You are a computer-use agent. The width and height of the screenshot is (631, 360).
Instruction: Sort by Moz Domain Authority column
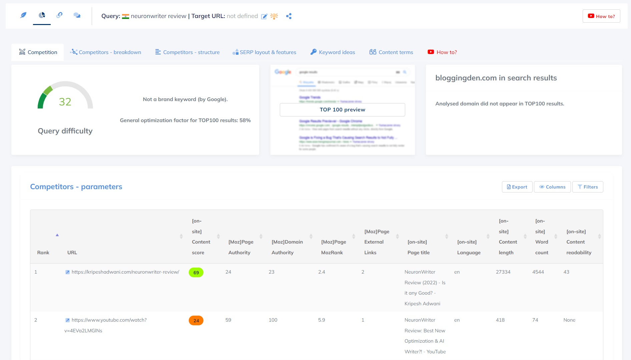pyautogui.click(x=311, y=237)
